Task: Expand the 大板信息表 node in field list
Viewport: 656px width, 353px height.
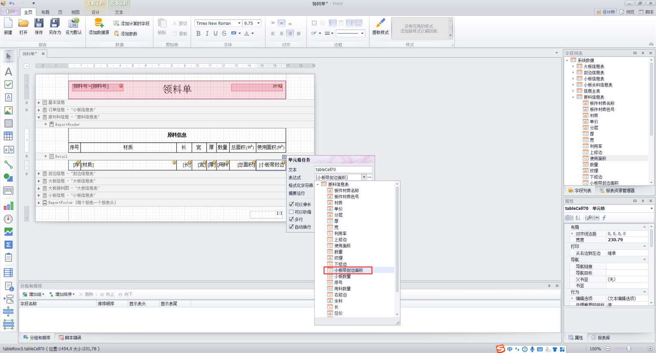Action: tap(573, 66)
